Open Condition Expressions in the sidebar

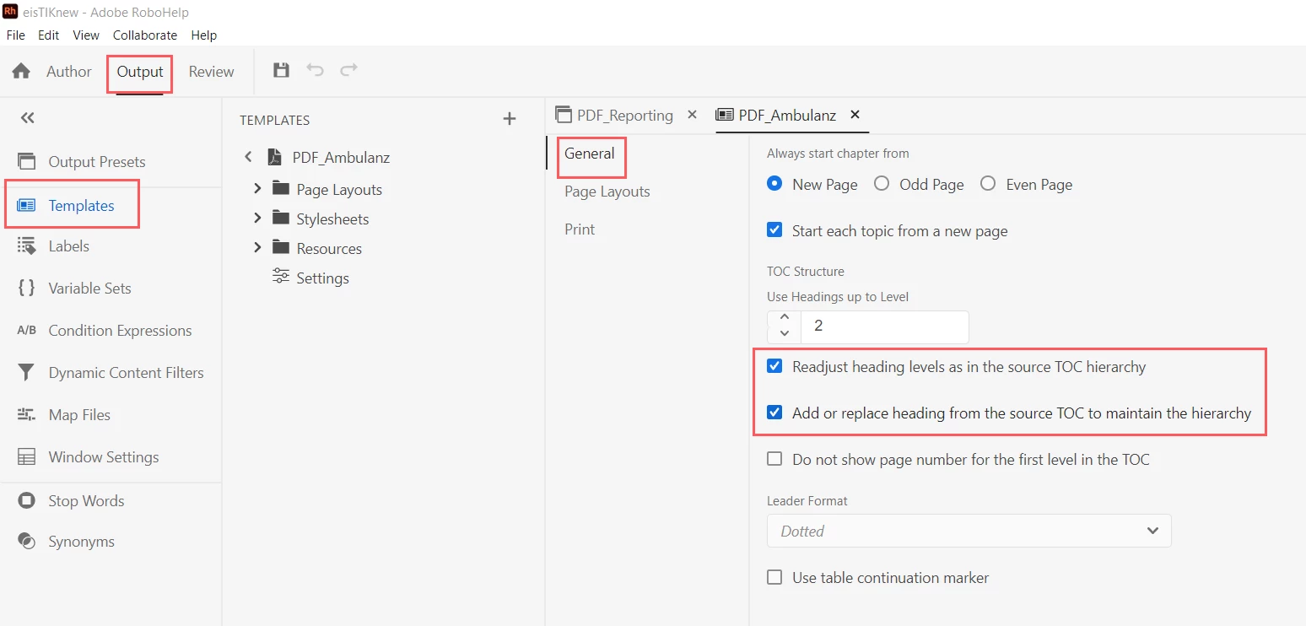coord(120,331)
